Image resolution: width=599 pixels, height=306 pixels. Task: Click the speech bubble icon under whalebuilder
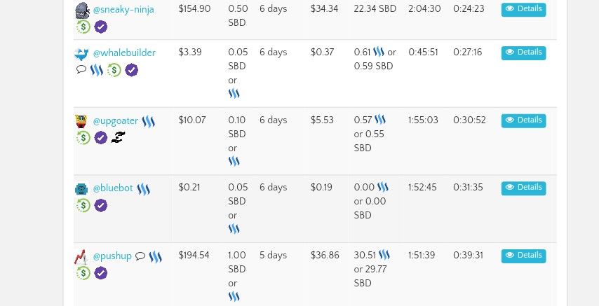[x=81, y=69]
